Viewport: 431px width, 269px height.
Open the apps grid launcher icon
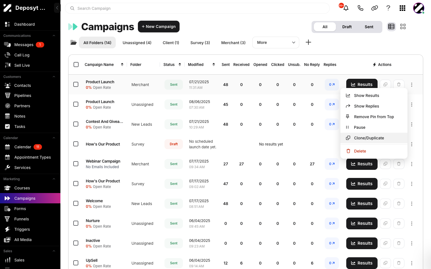[x=402, y=8]
